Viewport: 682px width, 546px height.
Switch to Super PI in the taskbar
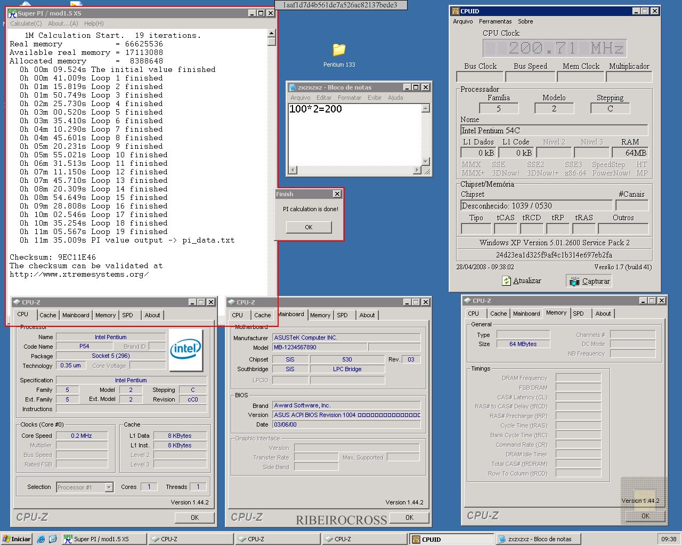tap(104, 539)
